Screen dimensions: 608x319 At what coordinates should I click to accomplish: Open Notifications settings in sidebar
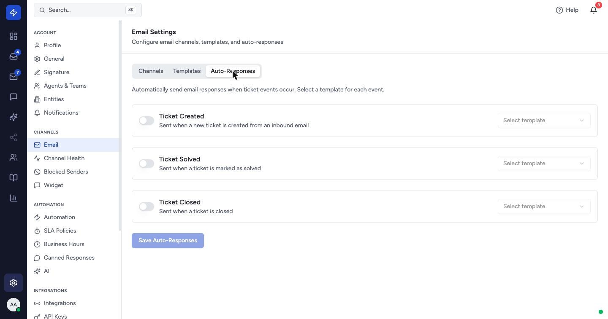point(73,113)
